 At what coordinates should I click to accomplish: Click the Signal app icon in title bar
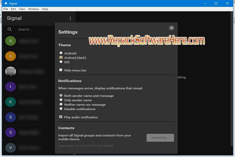point(6,3)
